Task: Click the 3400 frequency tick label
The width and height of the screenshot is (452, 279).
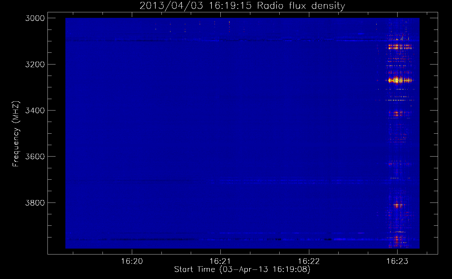Action: click(35, 110)
